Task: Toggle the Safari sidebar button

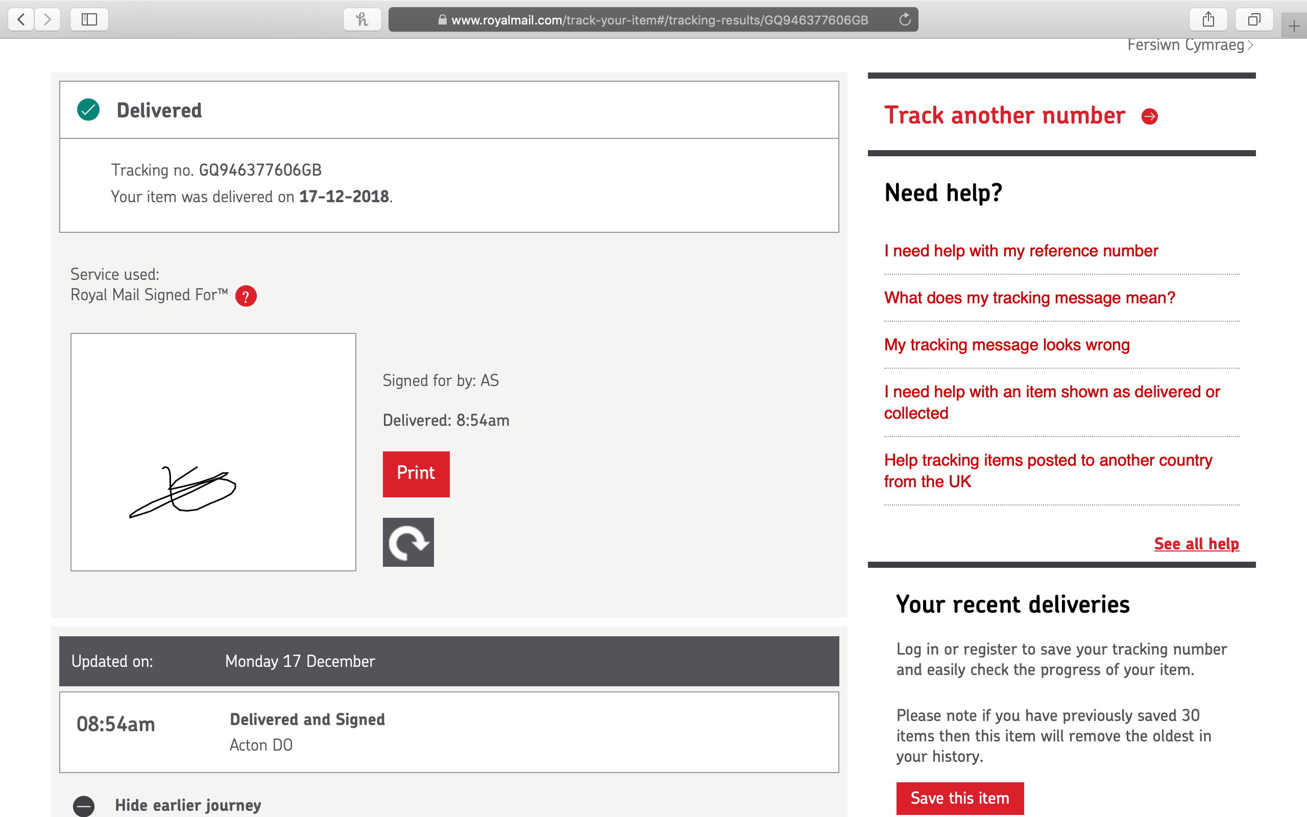Action: [x=89, y=20]
